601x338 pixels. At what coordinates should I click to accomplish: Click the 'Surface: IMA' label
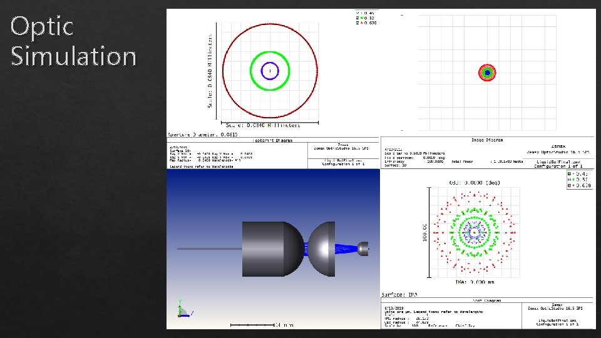point(399,295)
